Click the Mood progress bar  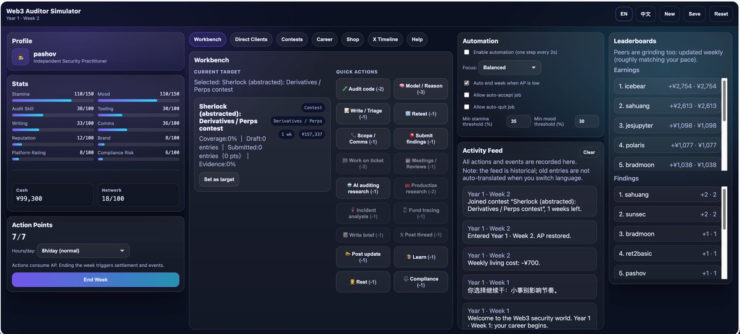(139, 100)
